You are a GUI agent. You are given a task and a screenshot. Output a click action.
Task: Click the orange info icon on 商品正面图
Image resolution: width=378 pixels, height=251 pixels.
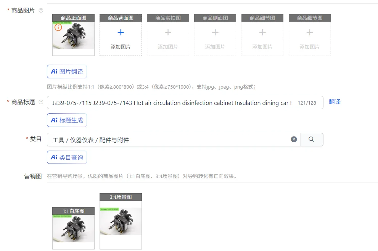(58, 27)
